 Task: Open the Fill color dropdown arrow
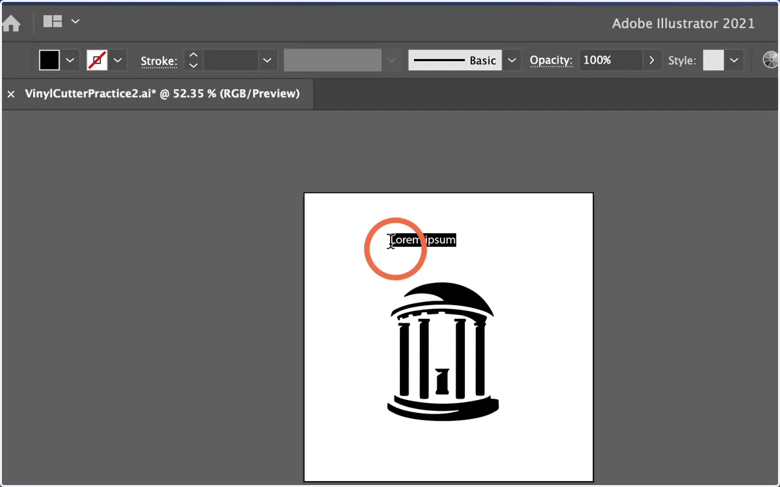click(x=70, y=60)
